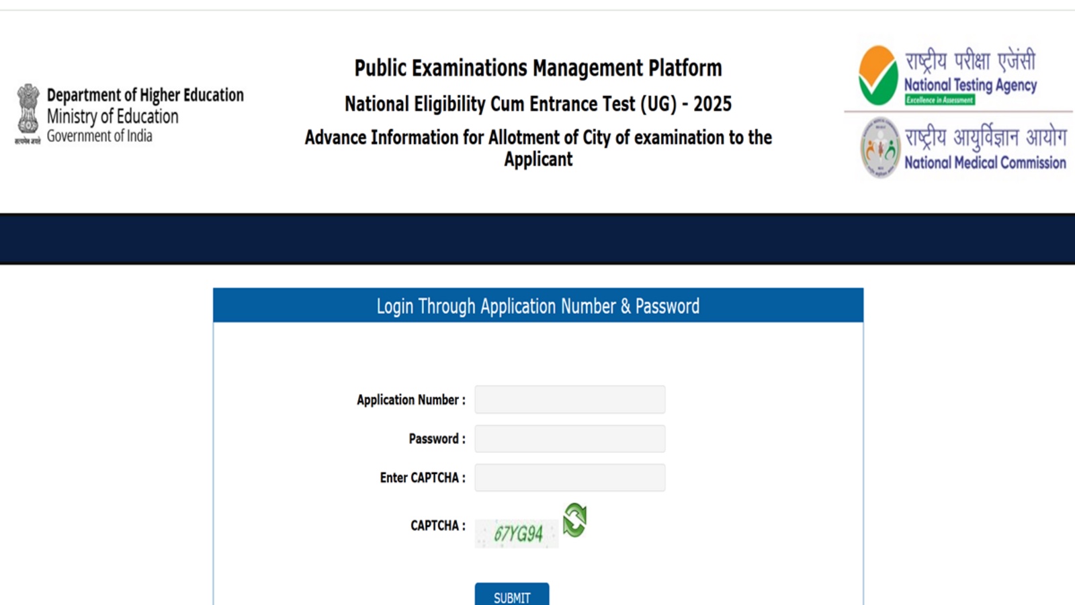Click the Public Examinations Management Platform heading

pyautogui.click(x=537, y=67)
